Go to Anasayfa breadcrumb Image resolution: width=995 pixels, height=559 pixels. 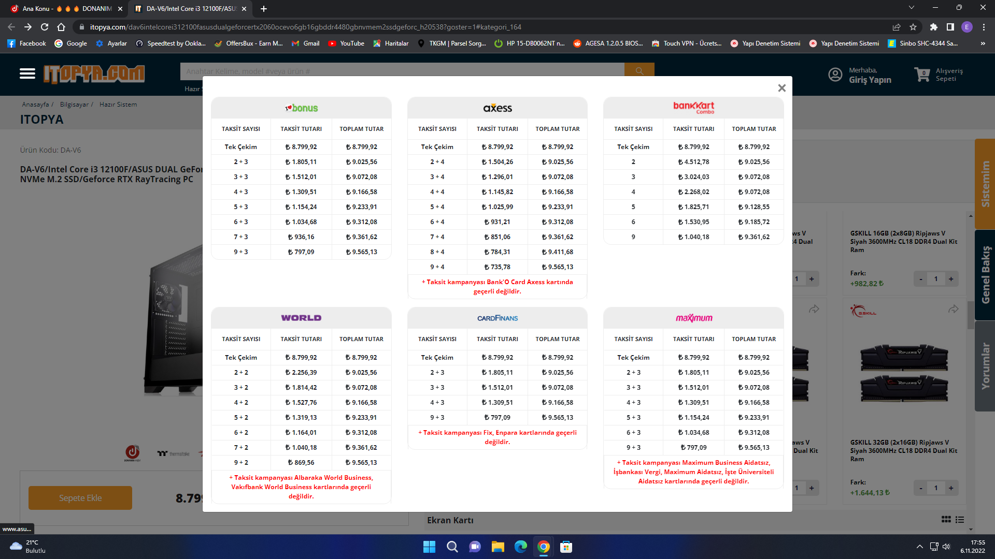point(35,105)
